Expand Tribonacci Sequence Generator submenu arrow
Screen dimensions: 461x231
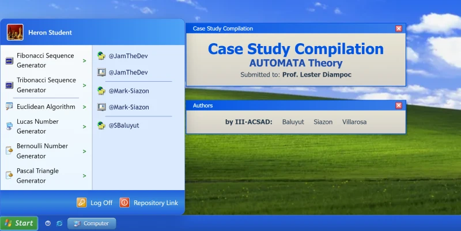point(84,85)
